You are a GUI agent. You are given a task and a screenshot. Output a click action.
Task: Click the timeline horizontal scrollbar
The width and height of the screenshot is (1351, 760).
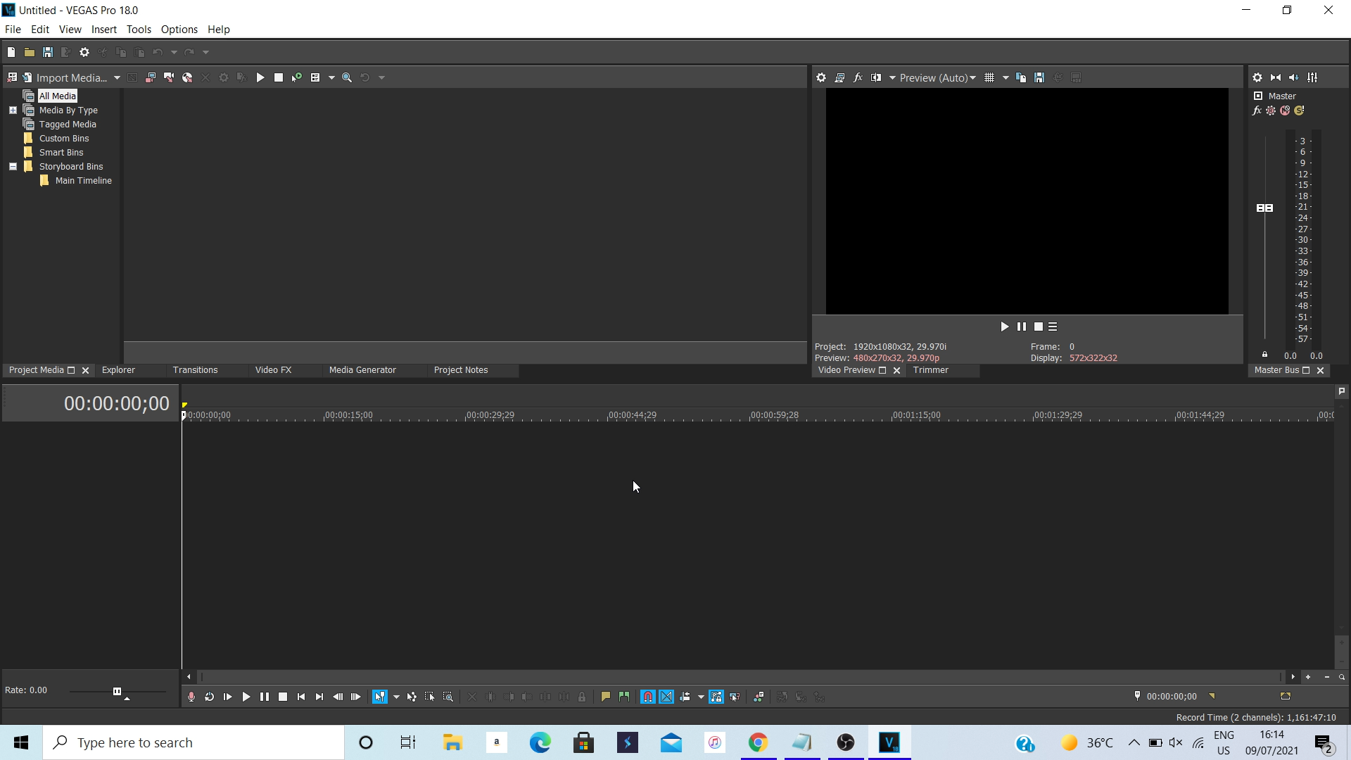[740, 677]
